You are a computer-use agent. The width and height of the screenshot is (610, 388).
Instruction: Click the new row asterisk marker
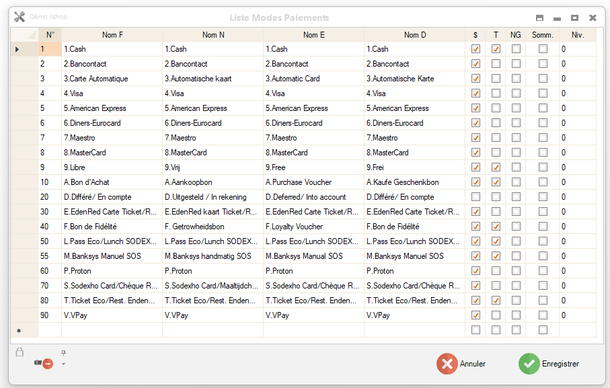pyautogui.click(x=18, y=331)
